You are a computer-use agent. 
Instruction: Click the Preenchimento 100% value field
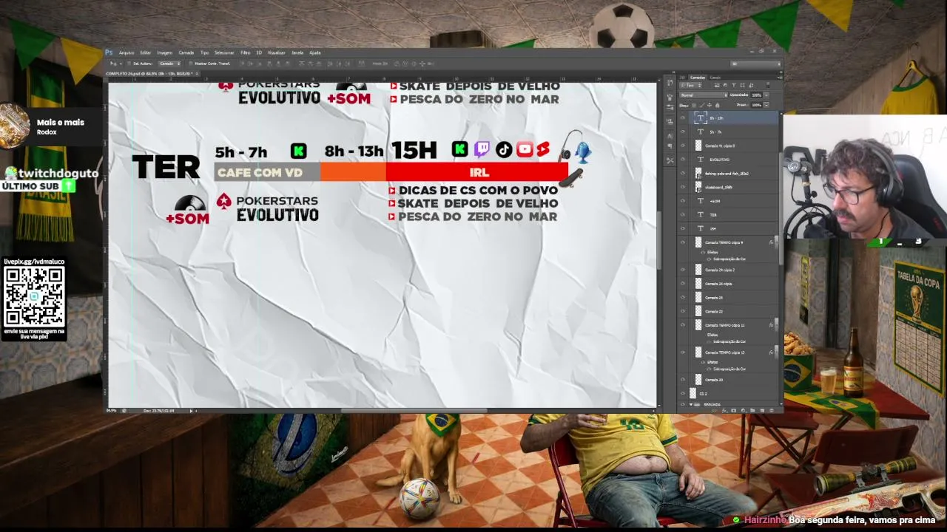tap(756, 105)
